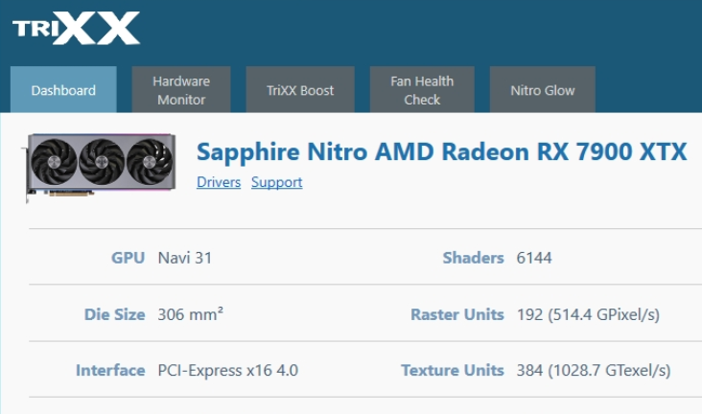Select the PCI-Express x16 4.0 value
702x414 pixels.
228,370
